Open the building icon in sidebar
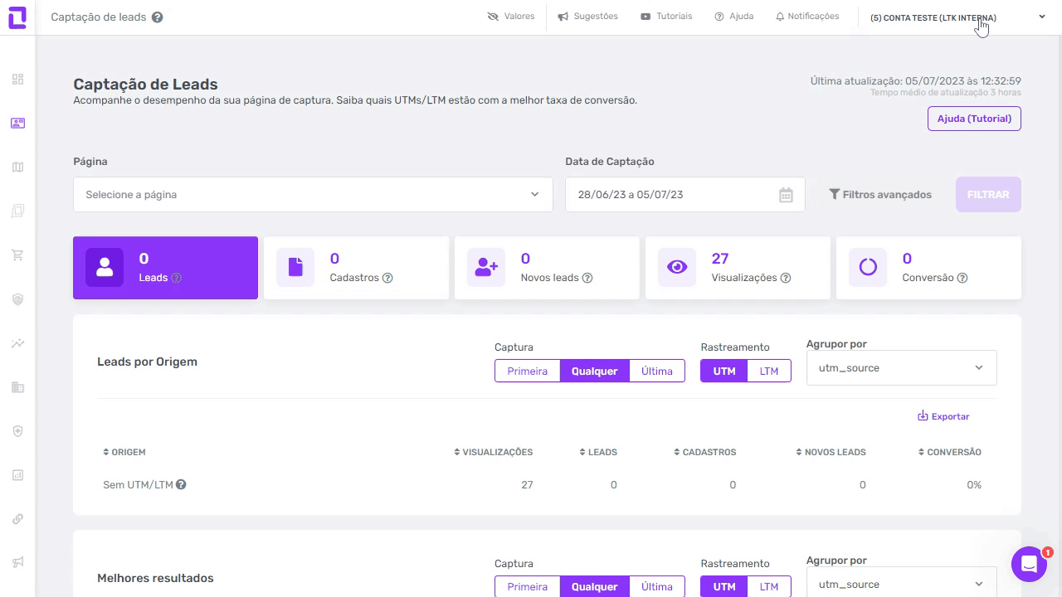1062x597 pixels. click(x=17, y=387)
